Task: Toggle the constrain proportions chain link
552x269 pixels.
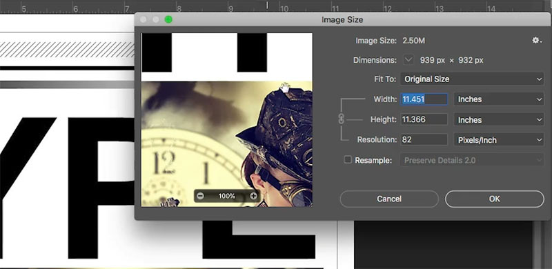Action: 341,119
